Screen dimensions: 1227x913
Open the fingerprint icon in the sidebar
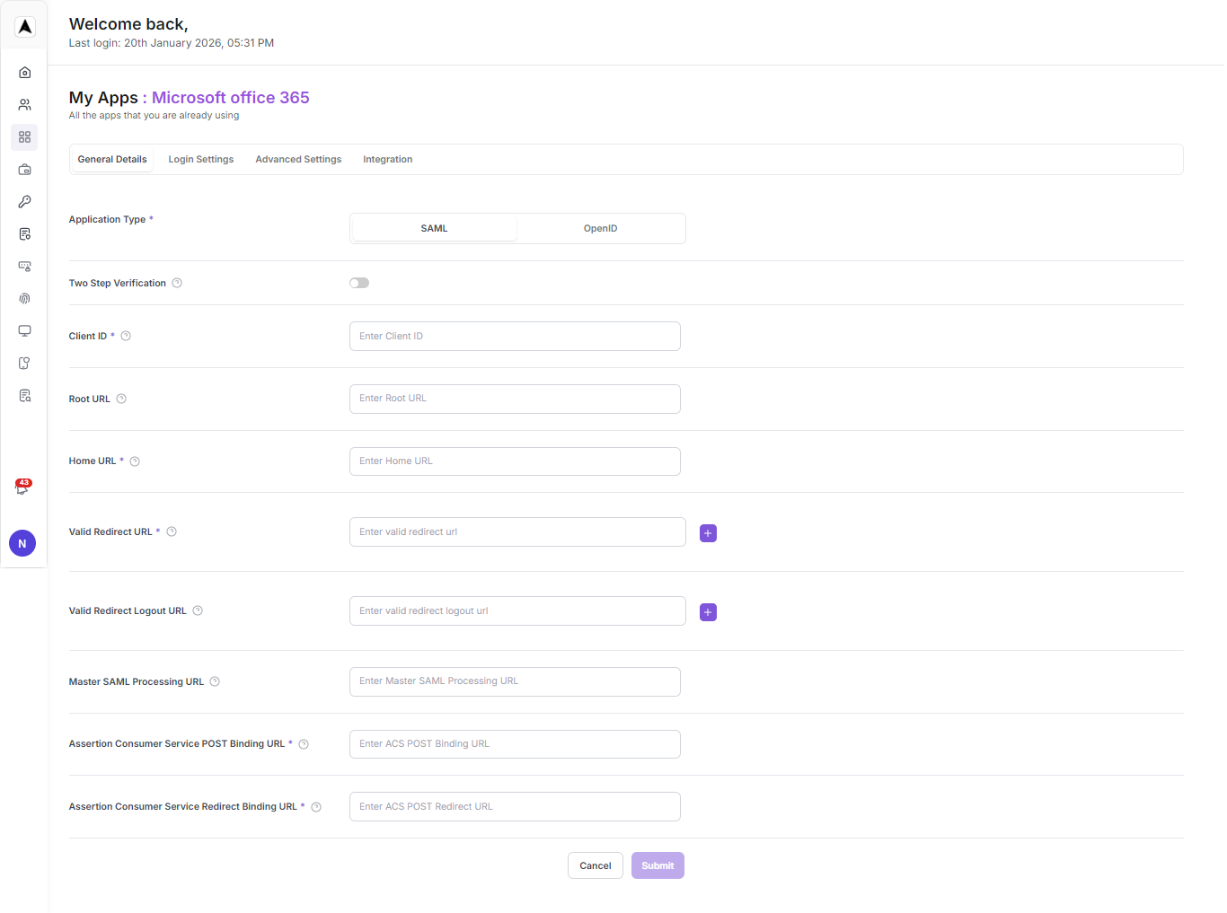click(x=24, y=299)
